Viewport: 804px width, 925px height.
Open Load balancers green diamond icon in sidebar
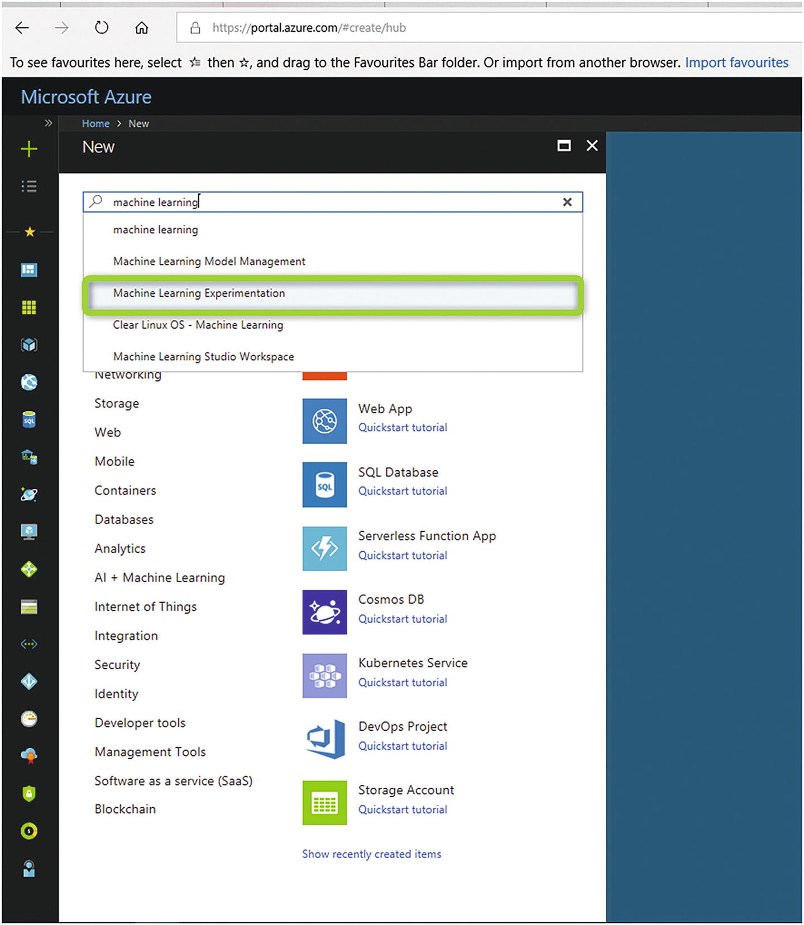29,569
